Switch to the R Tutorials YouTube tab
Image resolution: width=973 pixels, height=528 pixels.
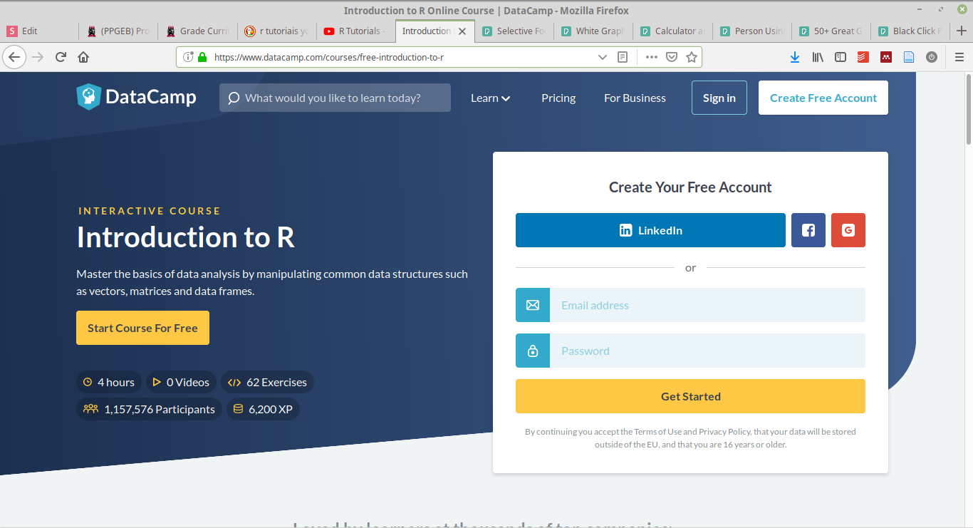(355, 31)
